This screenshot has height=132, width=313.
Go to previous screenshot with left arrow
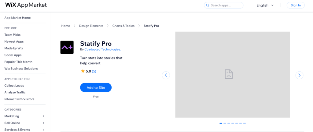coord(166,75)
